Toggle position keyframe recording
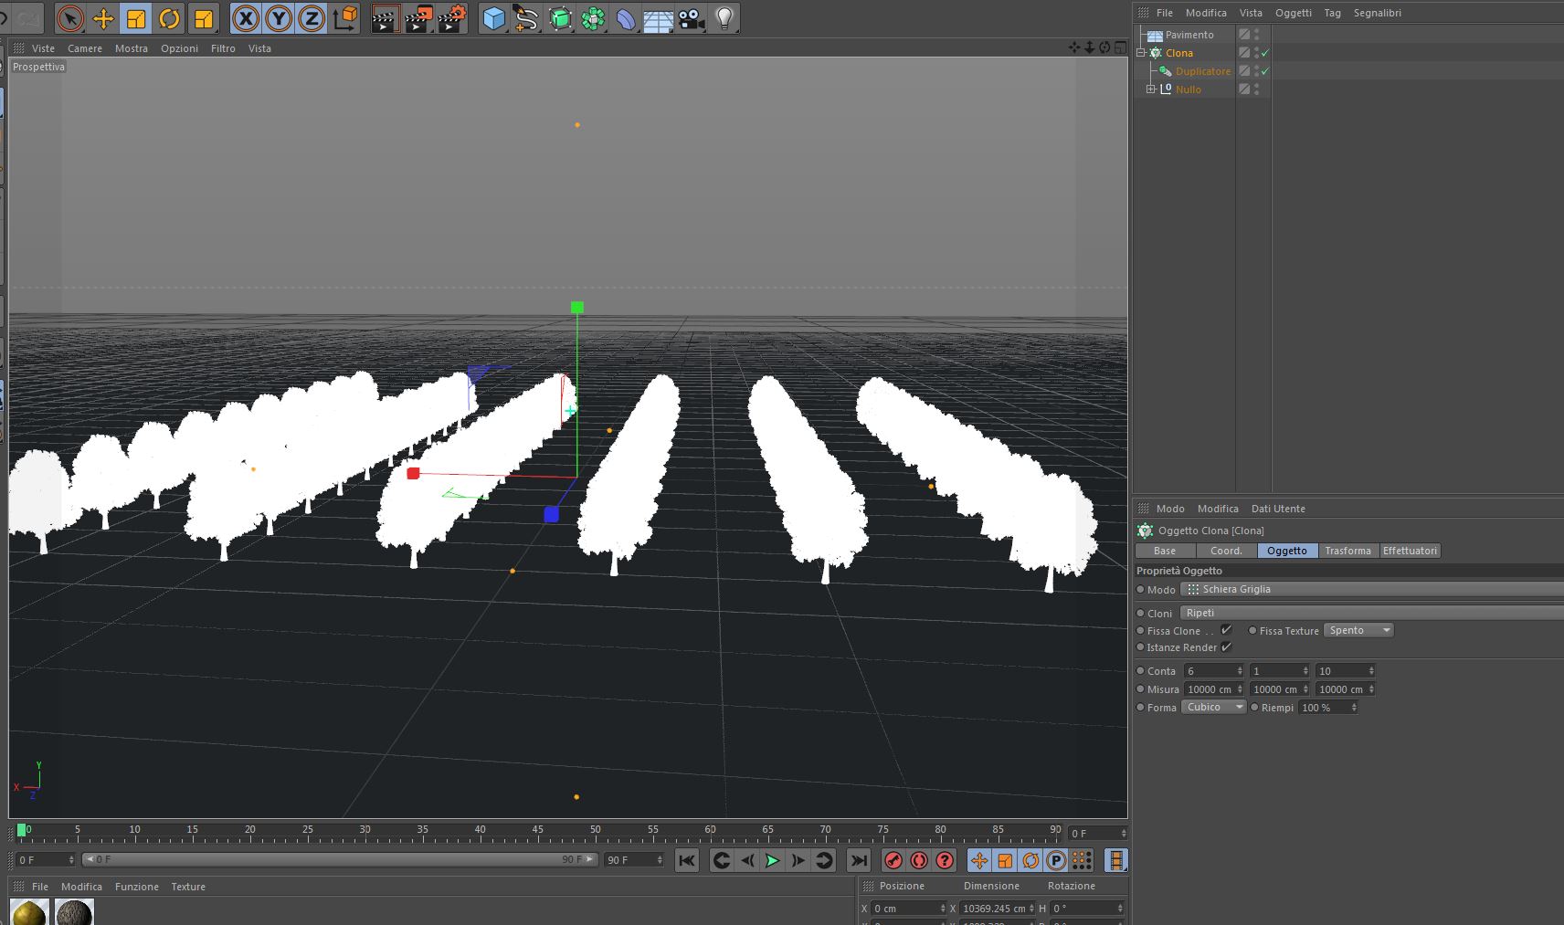1564x925 pixels. (x=979, y=860)
